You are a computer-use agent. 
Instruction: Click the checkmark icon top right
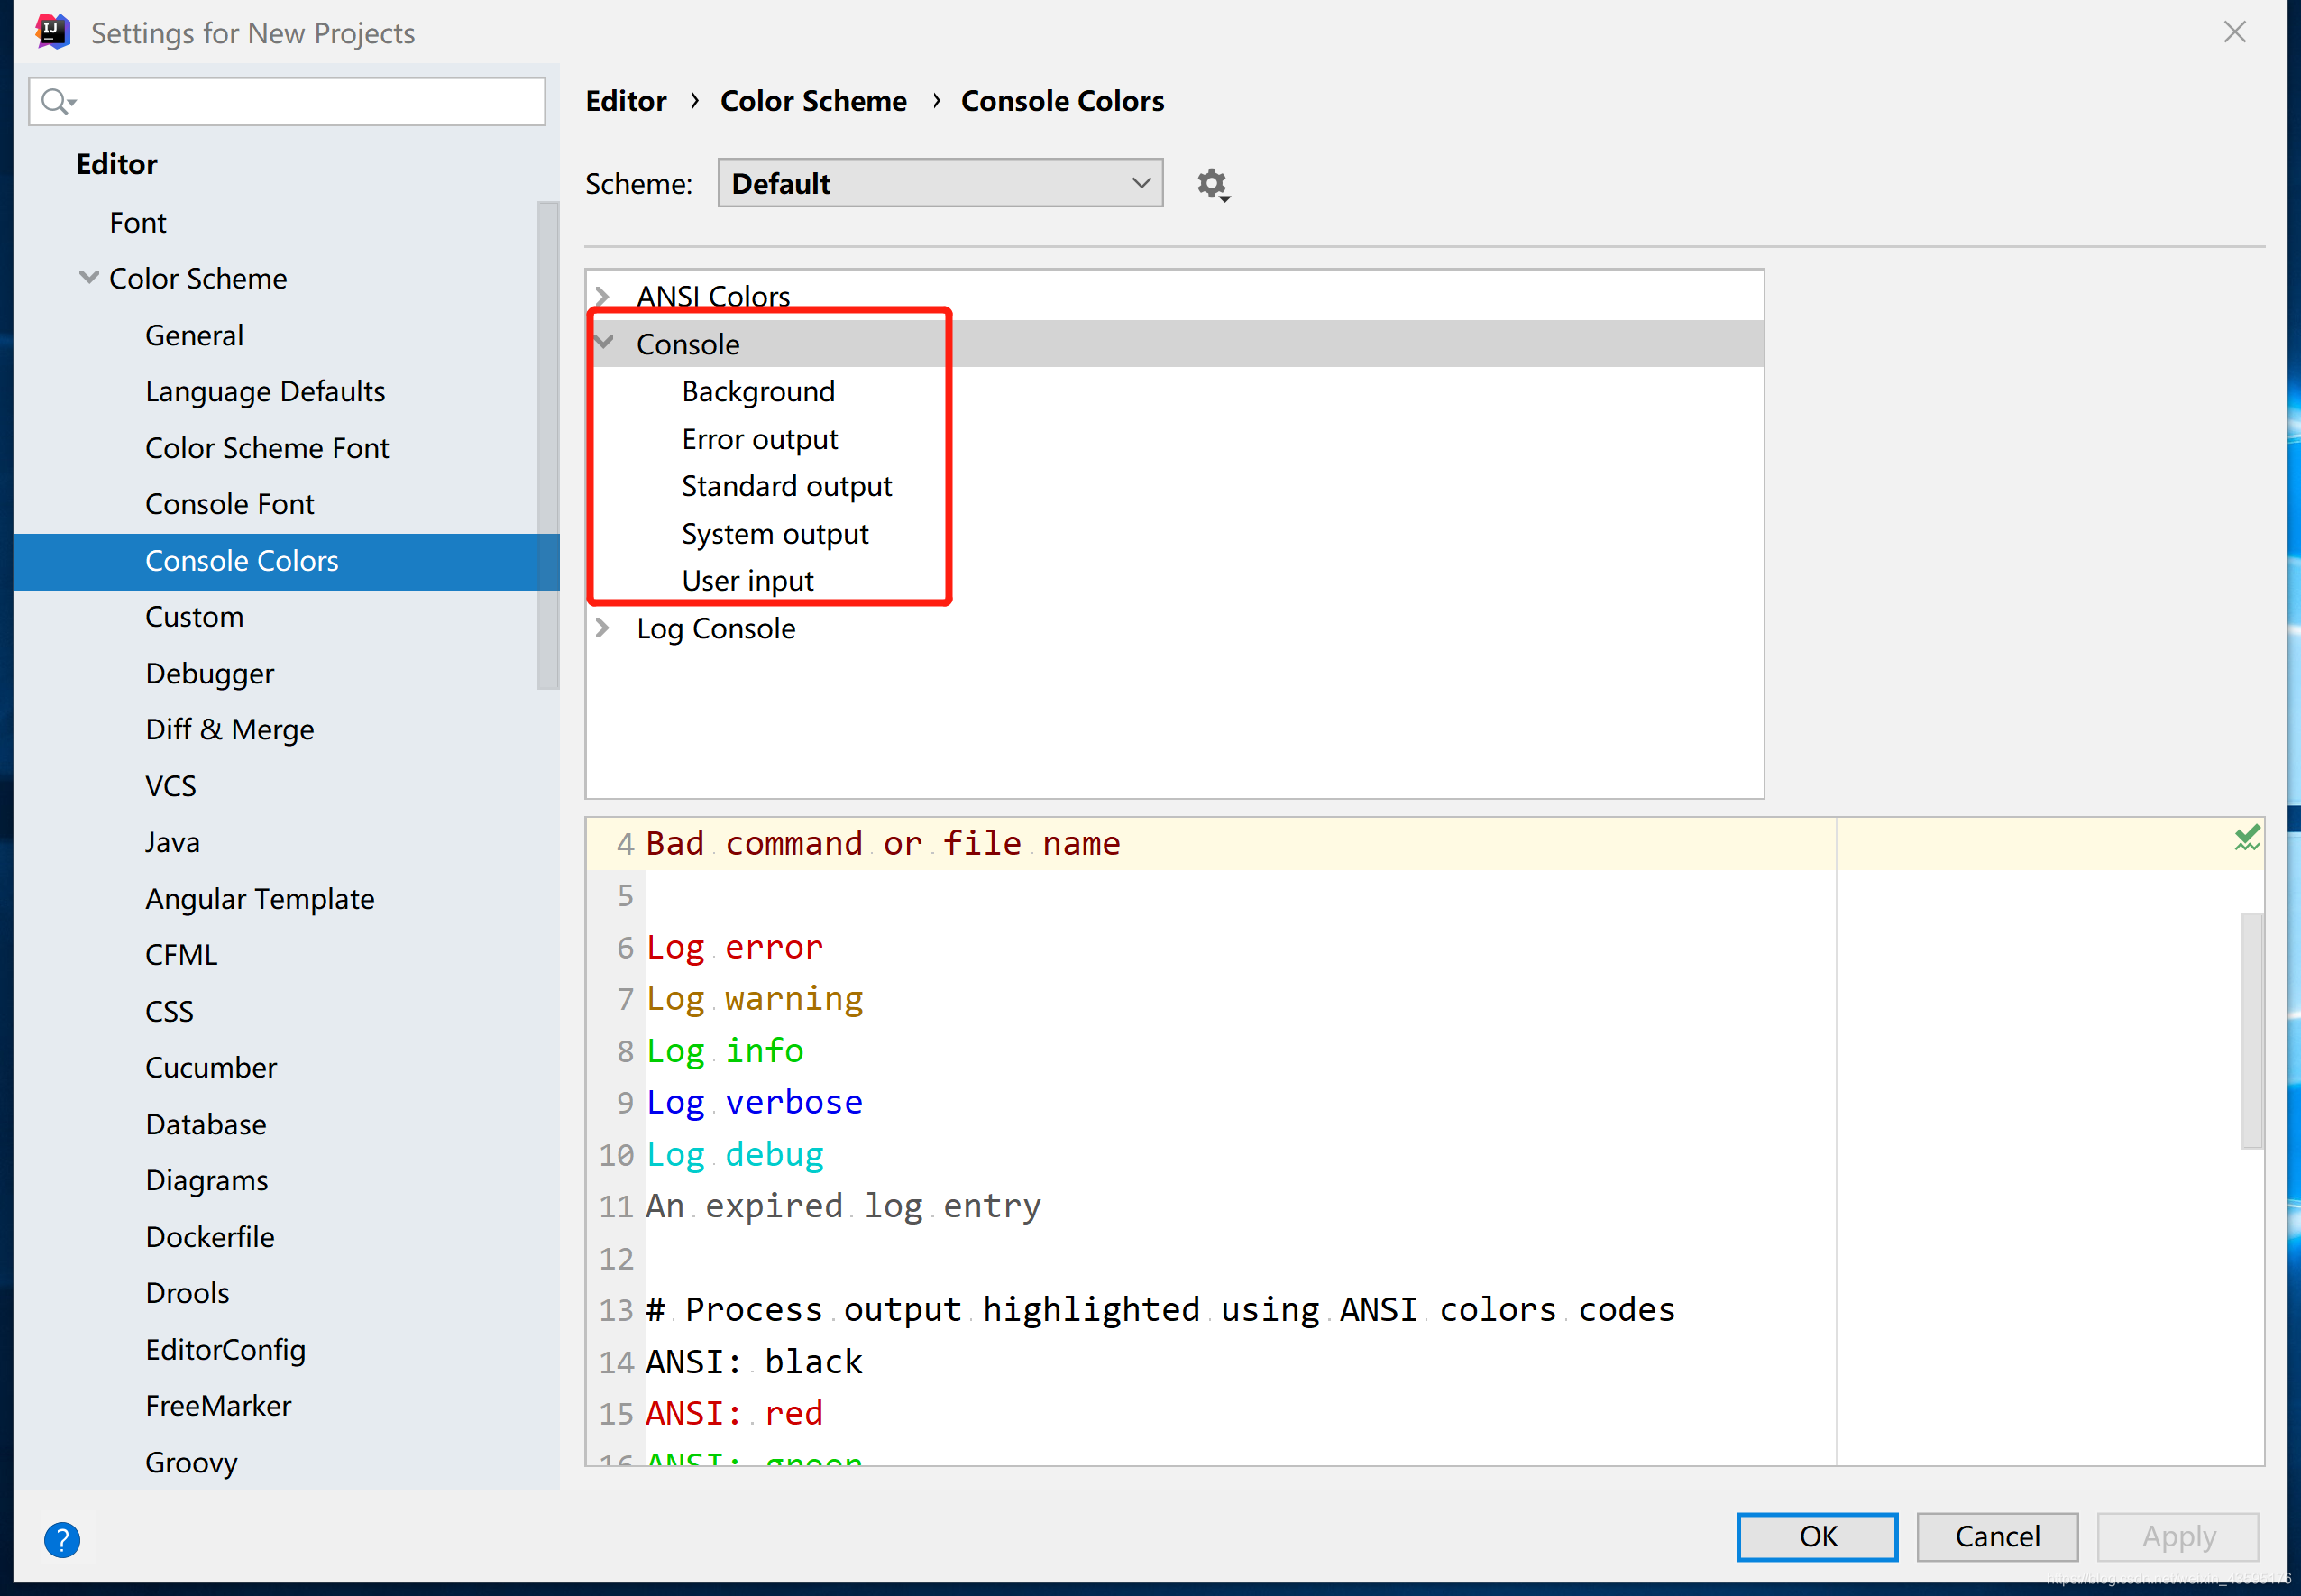click(2245, 836)
